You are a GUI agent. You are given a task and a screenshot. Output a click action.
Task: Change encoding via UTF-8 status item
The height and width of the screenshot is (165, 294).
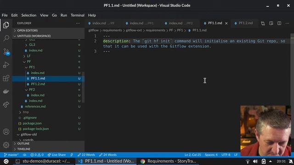(x=226, y=155)
